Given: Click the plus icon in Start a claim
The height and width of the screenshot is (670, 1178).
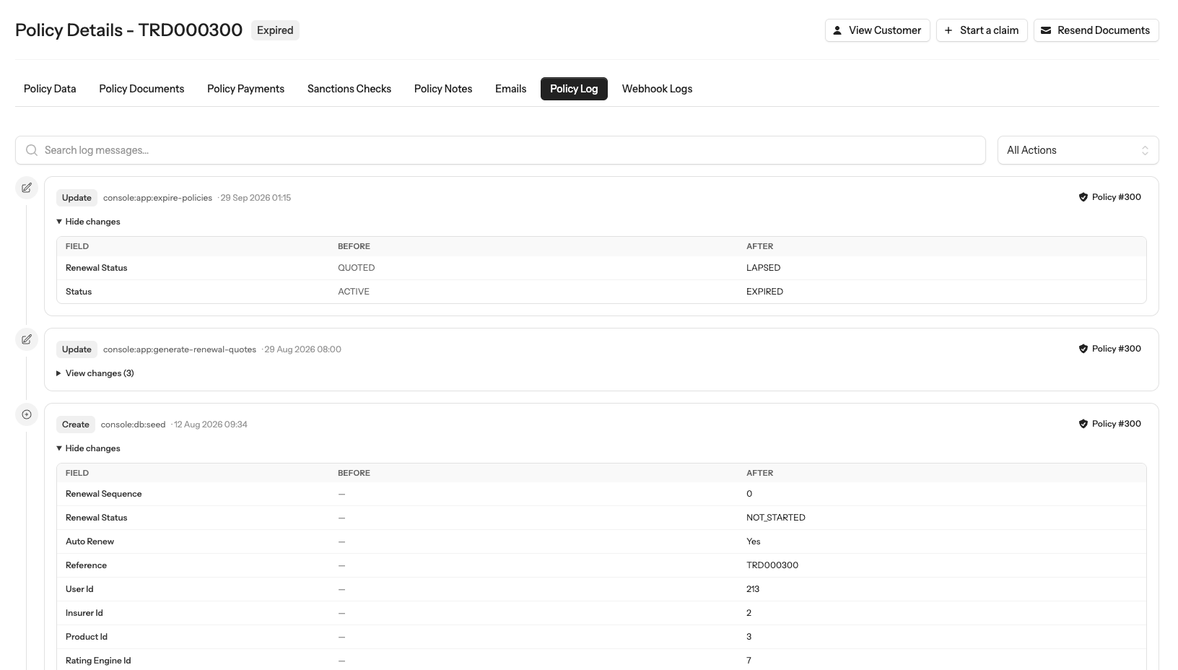Looking at the screenshot, I should [948, 30].
